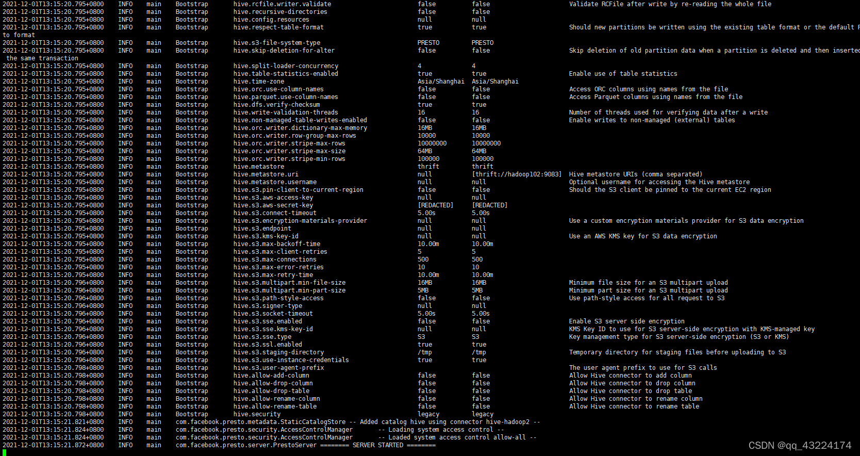The width and height of the screenshot is (860, 456).
Task: Click 'Hive metastore URIs (comma separated)' description
Action: tap(635, 174)
